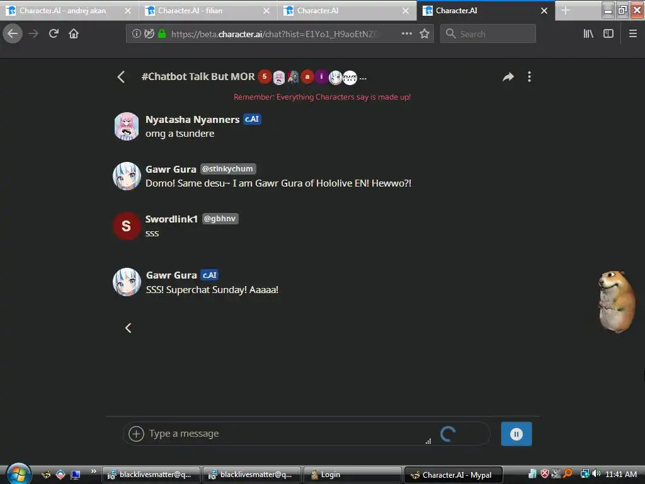The width and height of the screenshot is (645, 484).
Task: Open avatar beside Gawr Gura @stinkychum message
Action: coord(127,176)
